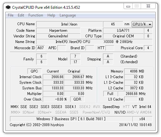
Task: Click the SSE4.1 feature label
Action: click(x=71, y=107)
